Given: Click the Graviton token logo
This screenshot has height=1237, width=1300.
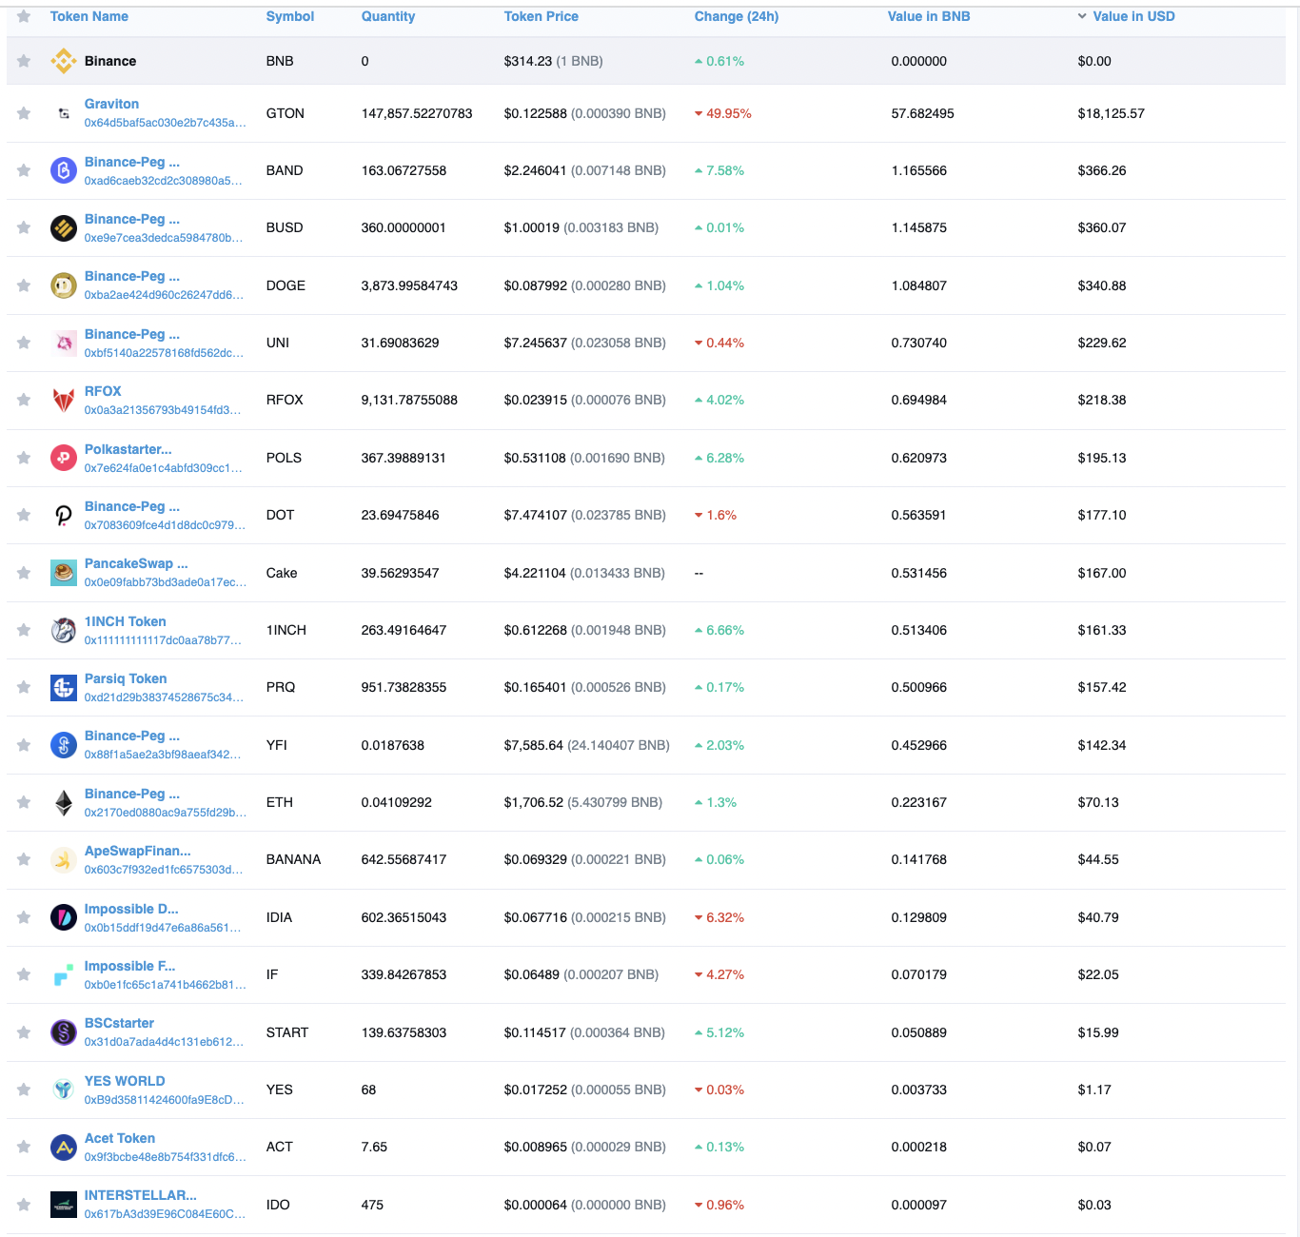Looking at the screenshot, I should point(64,113).
